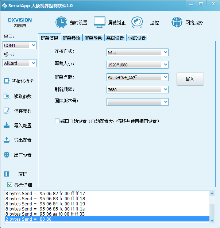Select log row ending in ff ff 1a

(107, 209)
